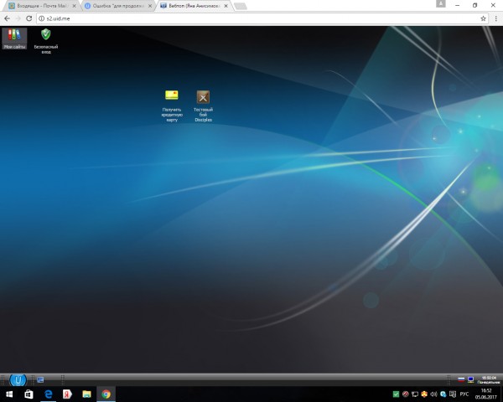
Task: Go forward in the browser
Action: click(x=18, y=18)
